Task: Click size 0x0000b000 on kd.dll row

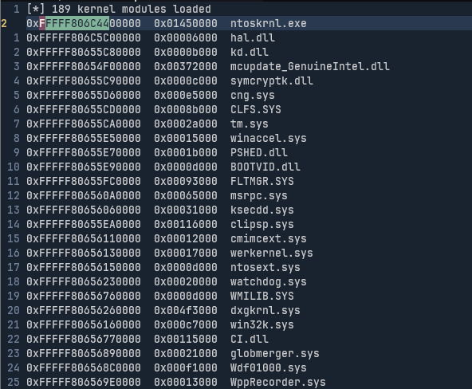Action: coord(186,52)
